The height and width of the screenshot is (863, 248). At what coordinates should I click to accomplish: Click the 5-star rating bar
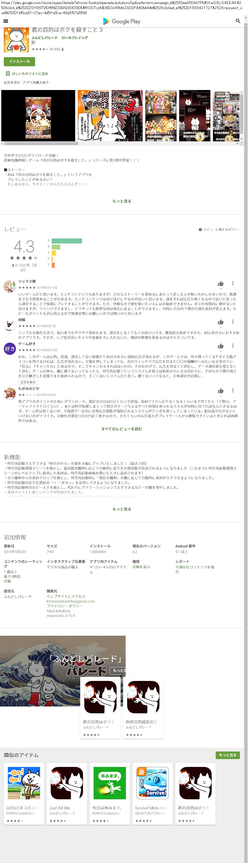(x=67, y=241)
